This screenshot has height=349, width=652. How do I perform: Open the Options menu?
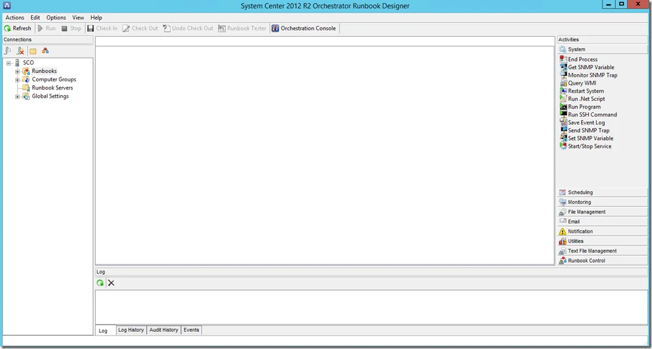(x=56, y=18)
